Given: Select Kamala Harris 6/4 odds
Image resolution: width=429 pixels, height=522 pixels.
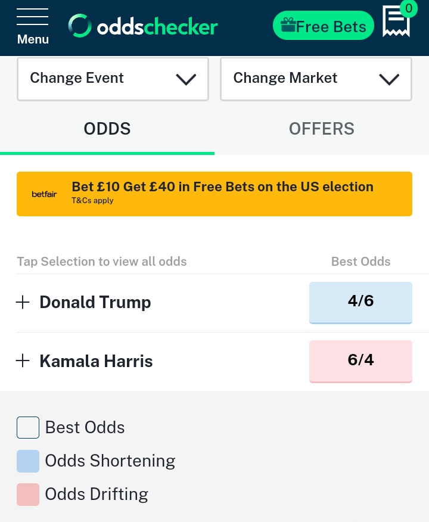Looking at the screenshot, I should point(360,361).
